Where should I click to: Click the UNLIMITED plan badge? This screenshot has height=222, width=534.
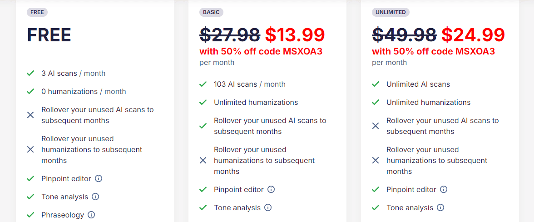click(x=391, y=12)
